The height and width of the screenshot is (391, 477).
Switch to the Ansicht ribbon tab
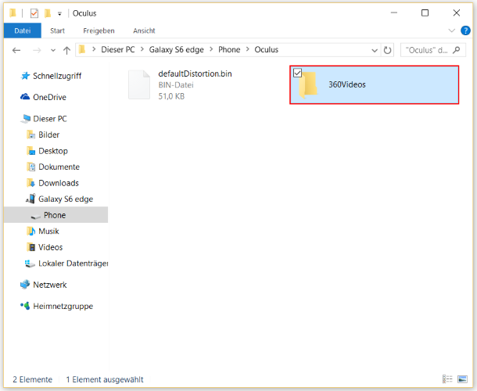[x=144, y=30]
